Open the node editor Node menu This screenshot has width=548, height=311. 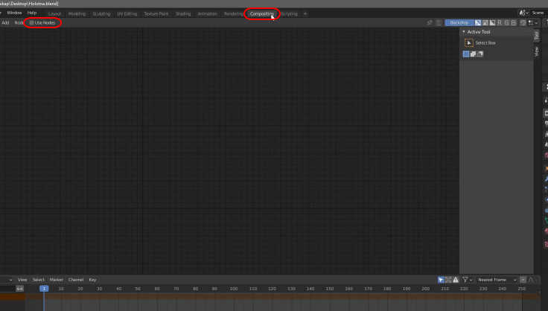click(19, 22)
